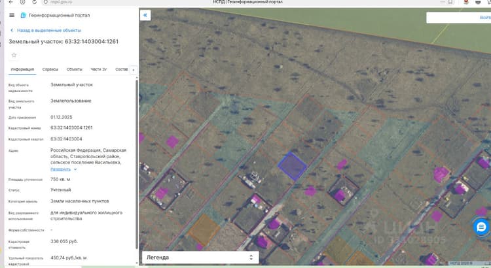Switch to the Информация tab
The width and height of the screenshot is (491, 268).
tap(22, 69)
